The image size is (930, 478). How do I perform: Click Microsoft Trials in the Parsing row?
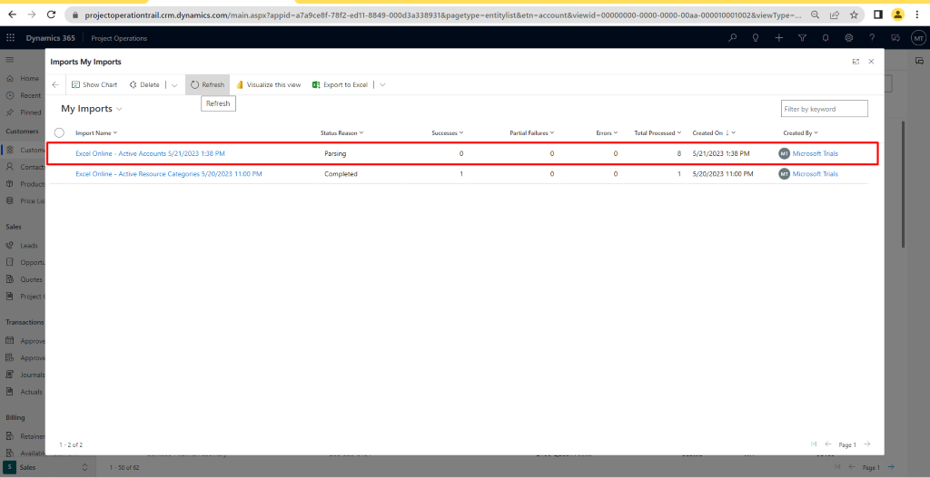pyautogui.click(x=815, y=154)
